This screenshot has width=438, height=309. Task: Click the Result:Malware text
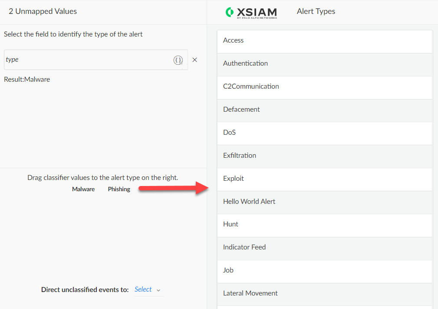[27, 80]
